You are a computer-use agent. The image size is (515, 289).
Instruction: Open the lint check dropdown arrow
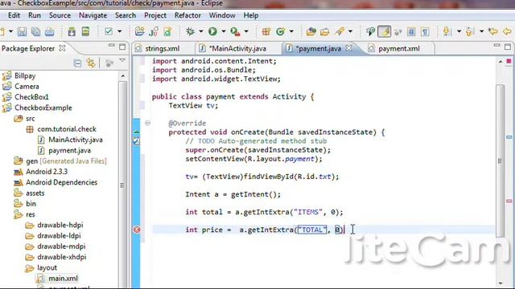pos(120,31)
